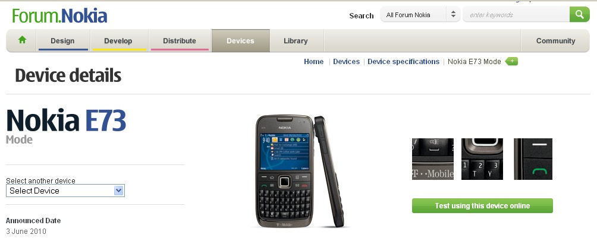Image resolution: width=597 pixels, height=241 pixels.
Task: Select the Devices tab
Action: click(x=240, y=41)
